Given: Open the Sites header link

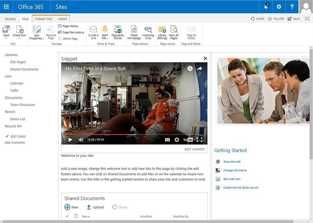Looking at the screenshot, I should [61, 7].
